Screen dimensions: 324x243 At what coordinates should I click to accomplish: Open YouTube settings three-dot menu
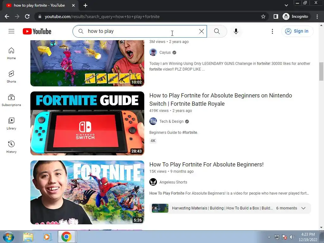click(x=272, y=31)
